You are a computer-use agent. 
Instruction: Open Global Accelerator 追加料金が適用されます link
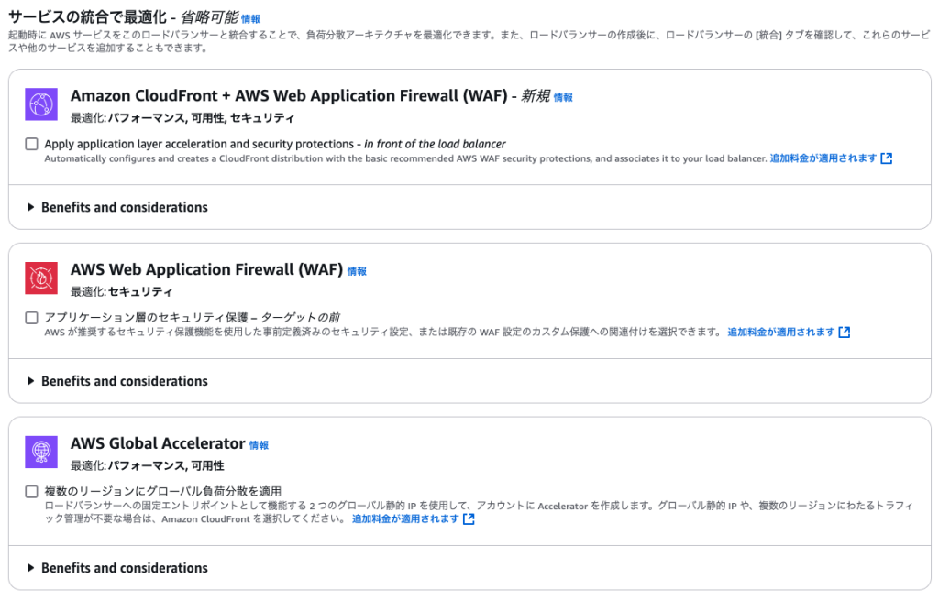pyautogui.click(x=405, y=519)
